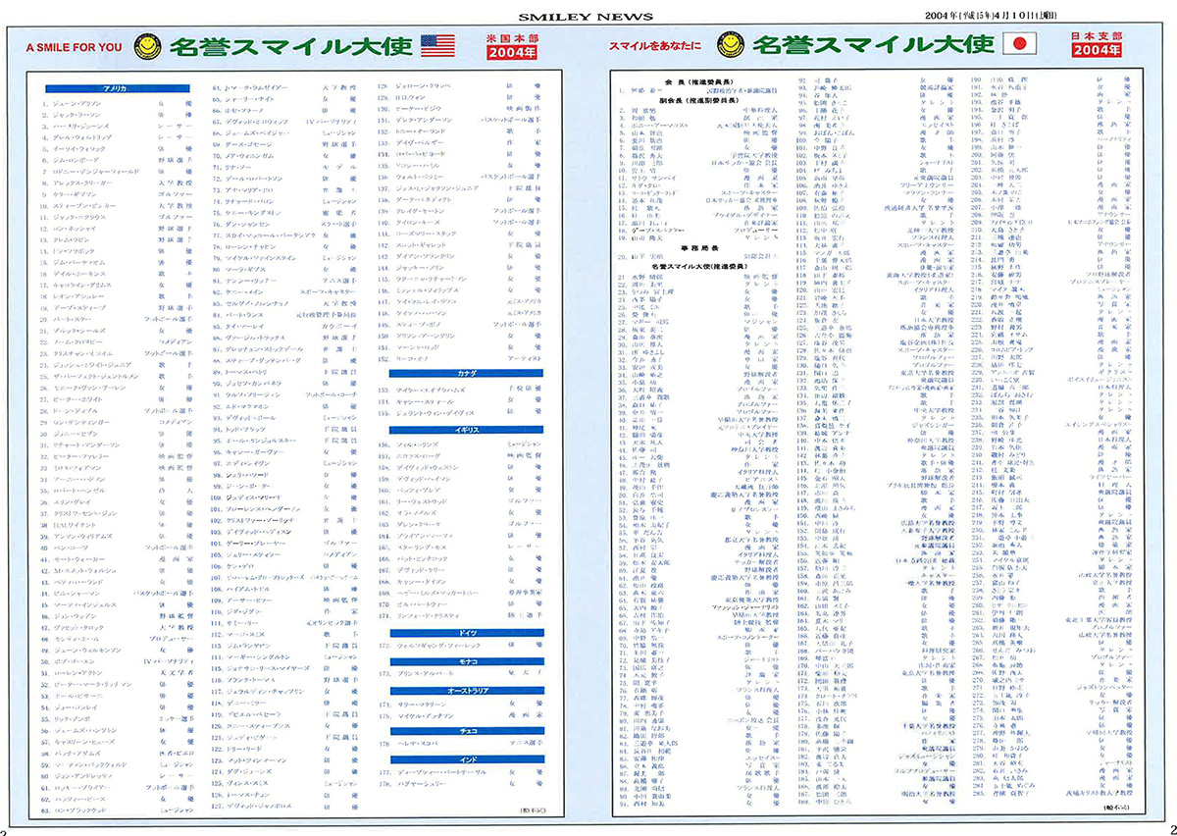Click the 名誉スマイル大使(推進委員) heading
Viewport: 1177px width, 836px height.
(700, 266)
